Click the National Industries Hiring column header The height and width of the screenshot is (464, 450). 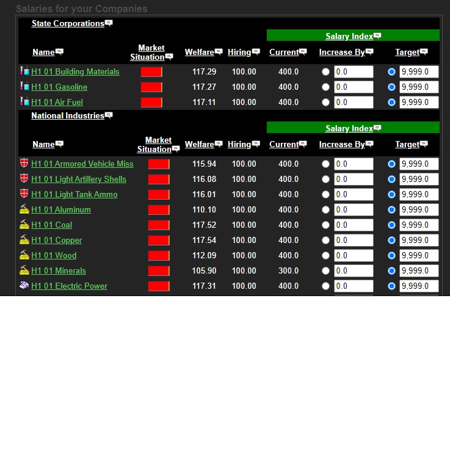[239, 144]
